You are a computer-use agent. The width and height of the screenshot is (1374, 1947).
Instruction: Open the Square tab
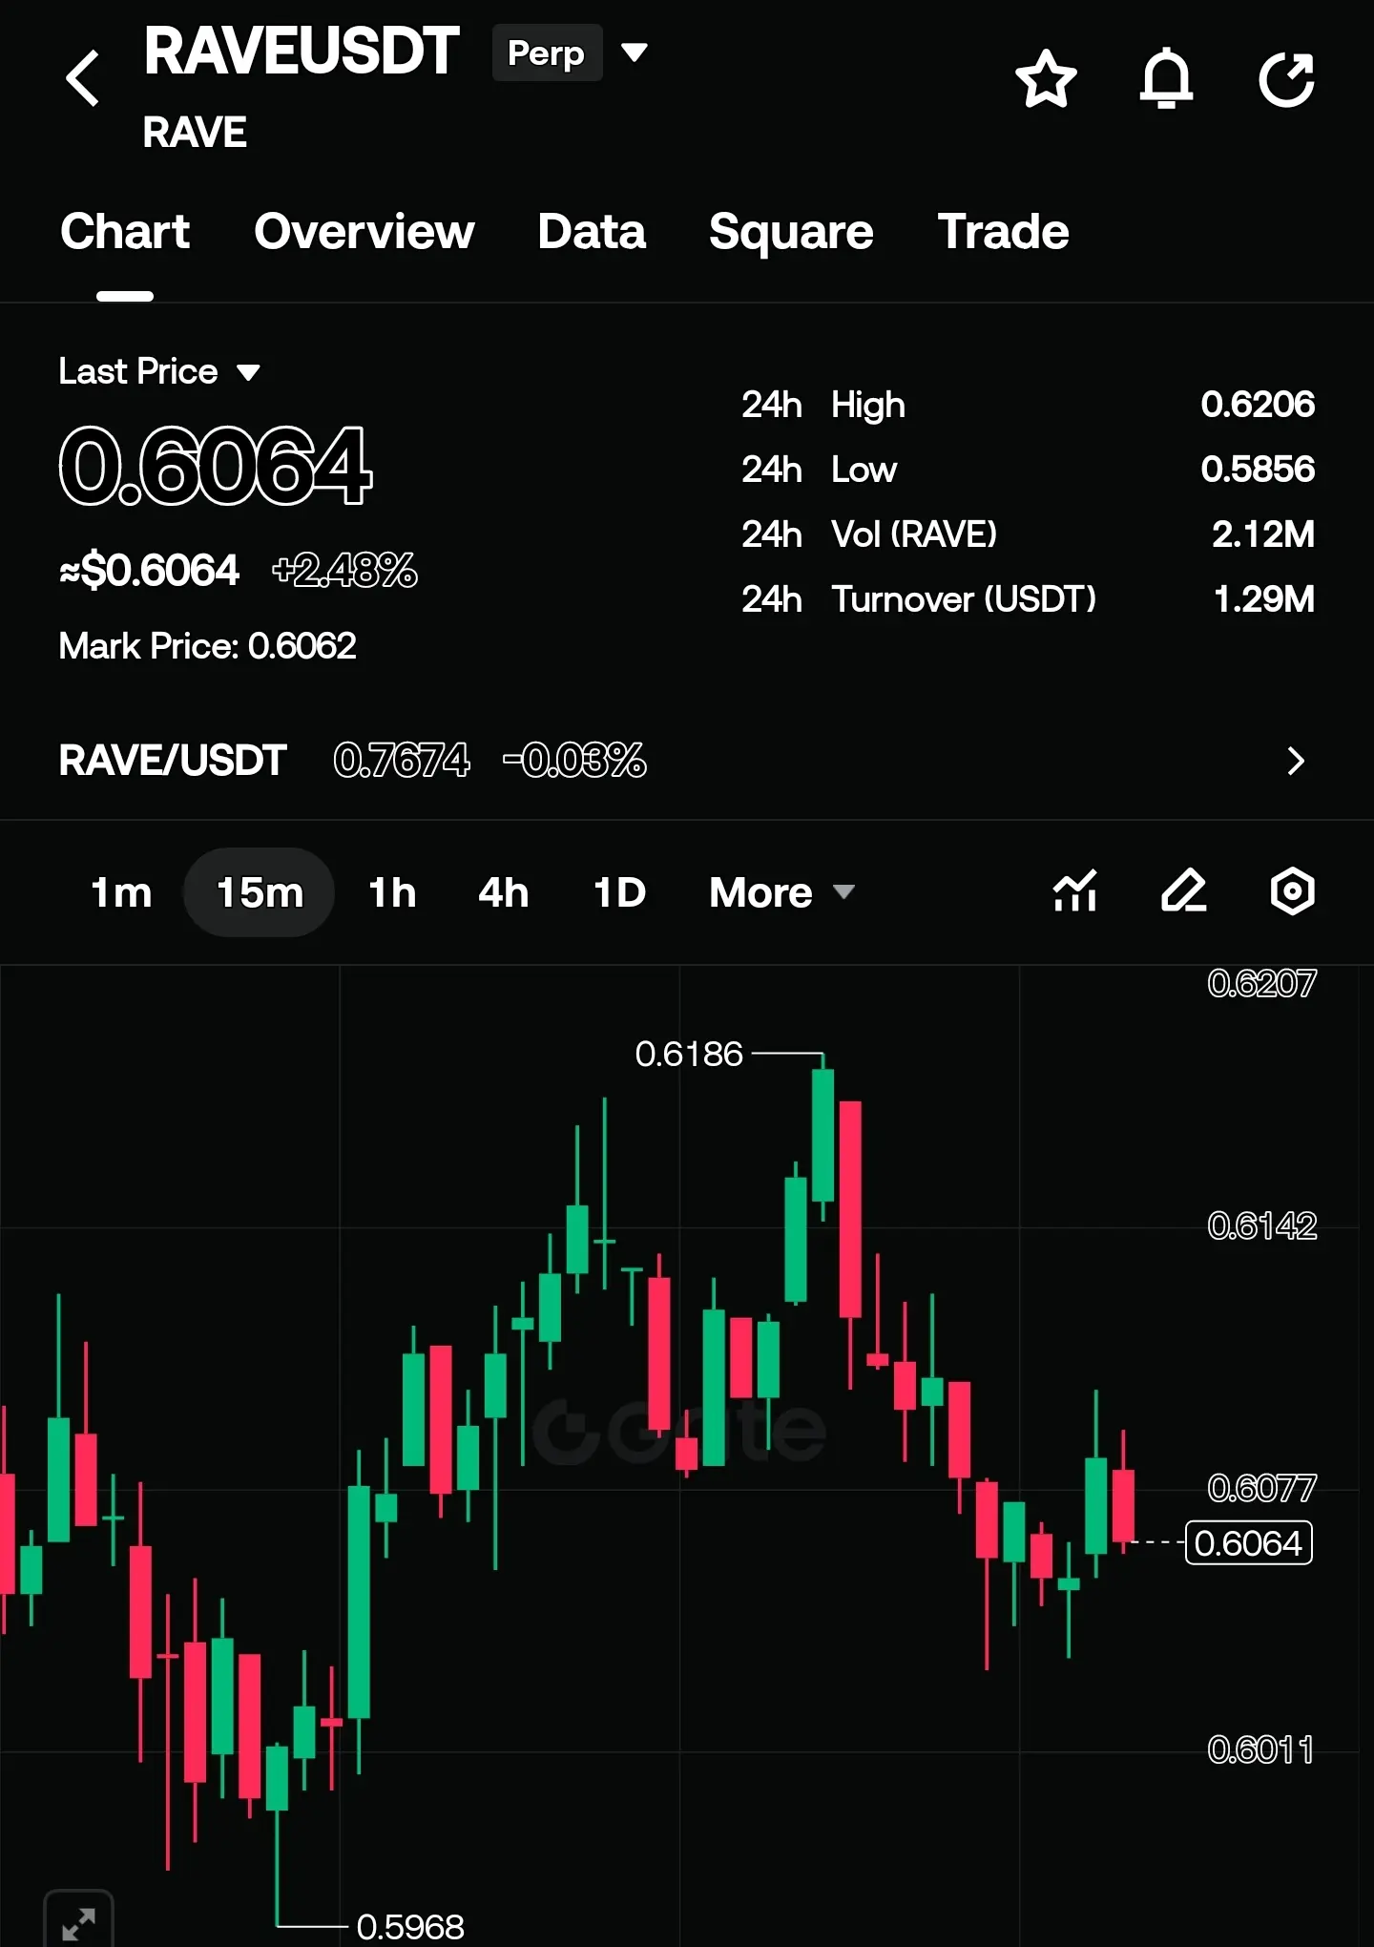[x=791, y=232]
